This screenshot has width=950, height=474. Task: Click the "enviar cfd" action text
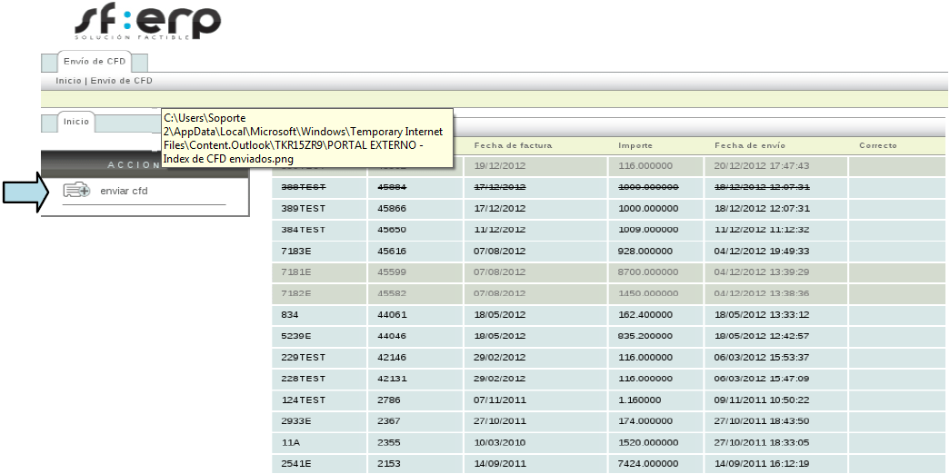tap(124, 192)
